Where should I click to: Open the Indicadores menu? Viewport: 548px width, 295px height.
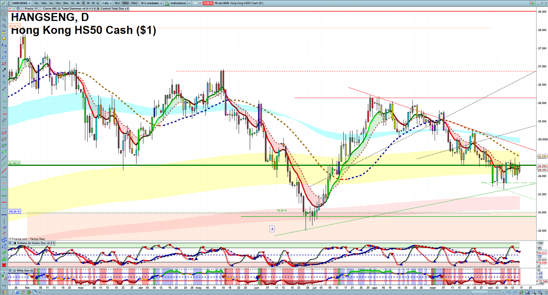pyautogui.click(x=176, y=3)
